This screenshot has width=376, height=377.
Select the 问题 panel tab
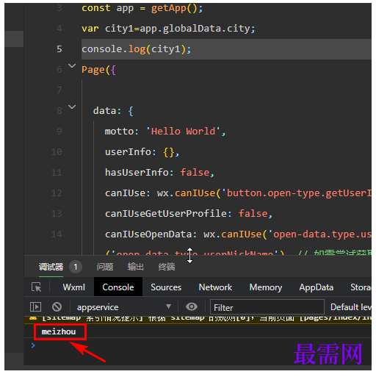105,267
